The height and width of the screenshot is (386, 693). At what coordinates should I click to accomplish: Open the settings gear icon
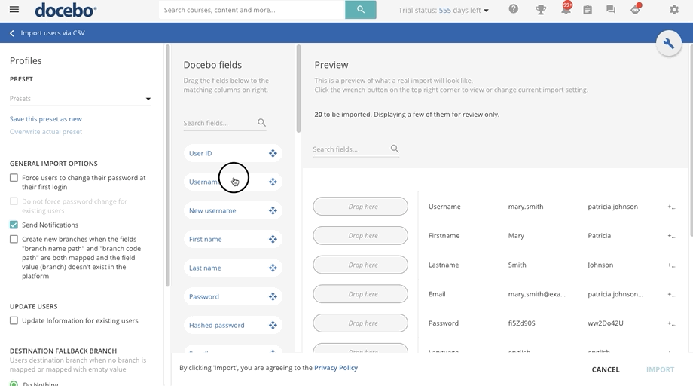(x=674, y=10)
